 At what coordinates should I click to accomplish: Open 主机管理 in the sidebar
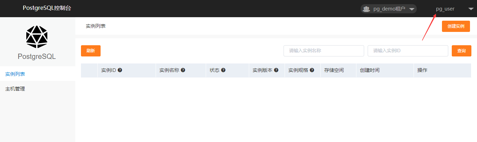(x=15, y=89)
